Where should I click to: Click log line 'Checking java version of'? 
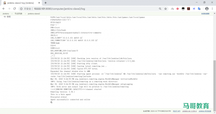[x=91, y=58]
